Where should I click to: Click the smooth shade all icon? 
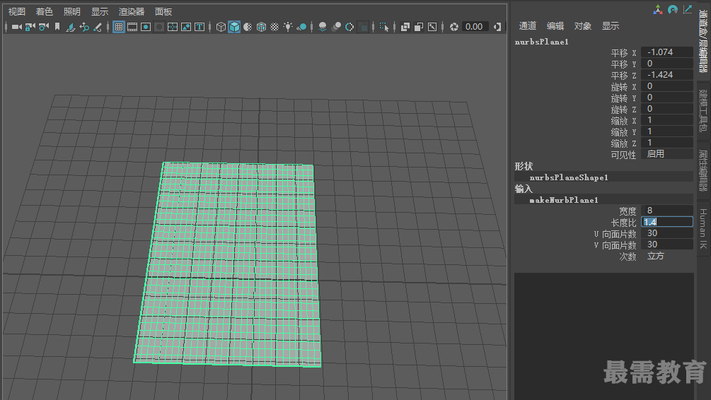pyautogui.click(x=234, y=27)
